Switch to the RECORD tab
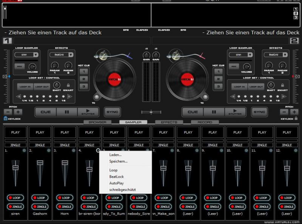The image size is (302, 224). pyautogui.click(x=205, y=122)
